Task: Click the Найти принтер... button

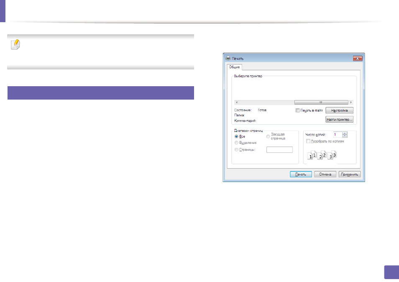Action: tap(340, 119)
